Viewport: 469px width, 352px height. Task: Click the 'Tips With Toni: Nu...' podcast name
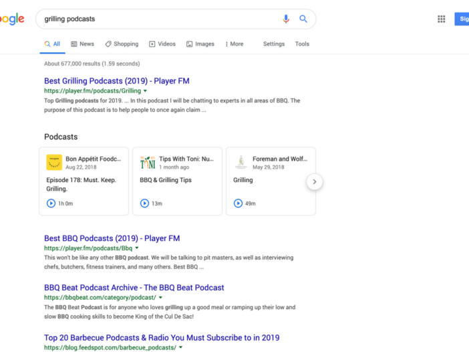tap(186, 159)
